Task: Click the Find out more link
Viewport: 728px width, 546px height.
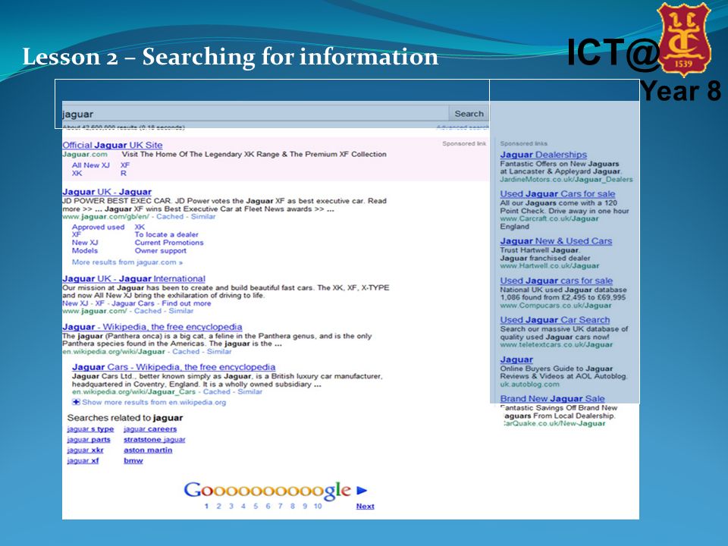Action: click(x=187, y=303)
